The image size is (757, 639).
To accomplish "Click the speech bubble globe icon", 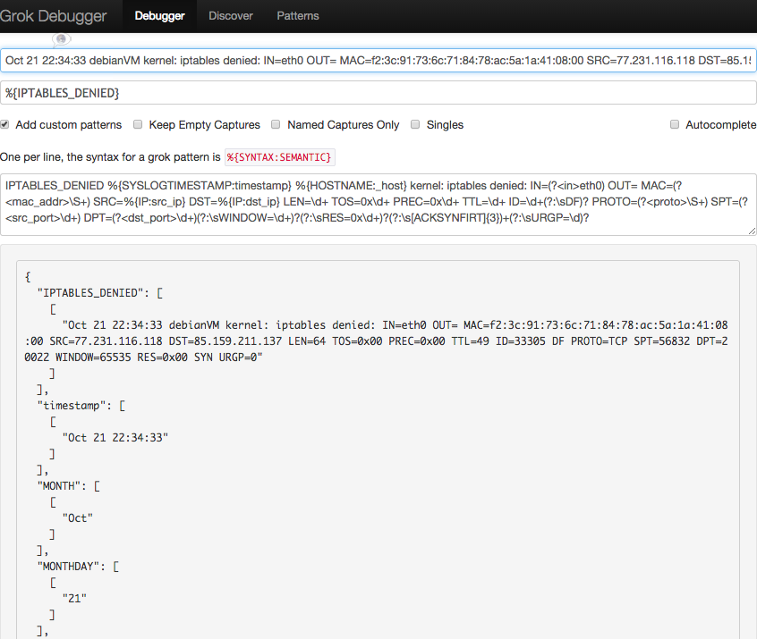I will point(61,39).
